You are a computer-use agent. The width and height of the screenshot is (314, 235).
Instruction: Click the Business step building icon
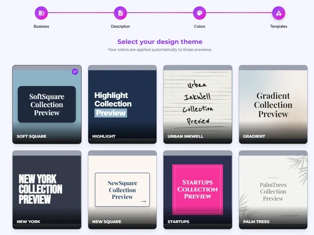(41, 13)
